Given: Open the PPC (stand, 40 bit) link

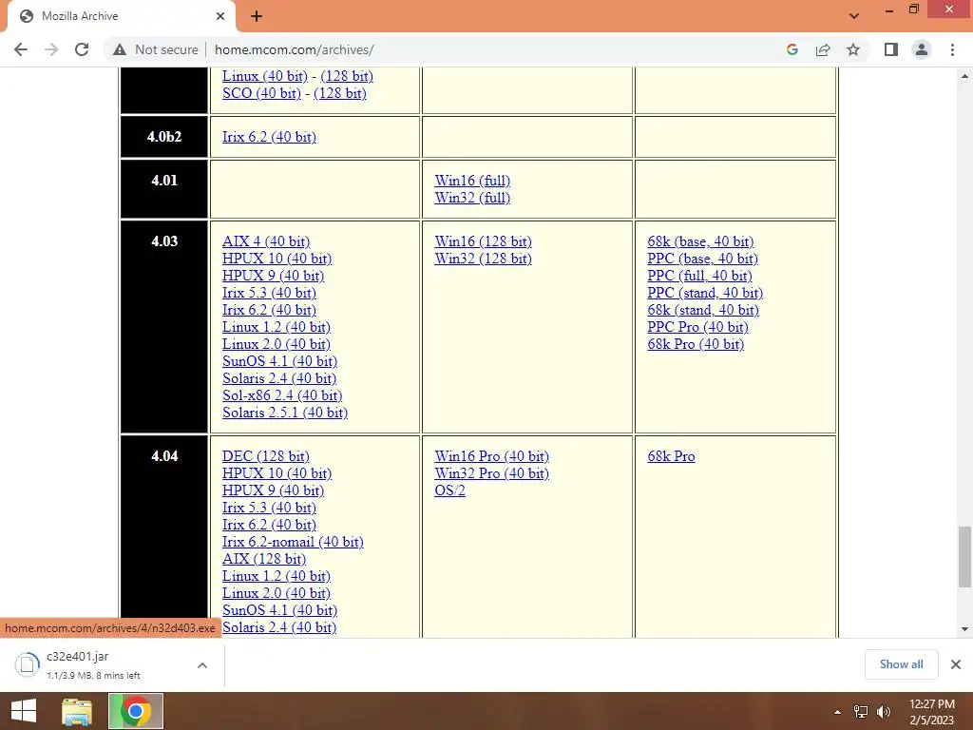Looking at the screenshot, I should click(705, 293).
